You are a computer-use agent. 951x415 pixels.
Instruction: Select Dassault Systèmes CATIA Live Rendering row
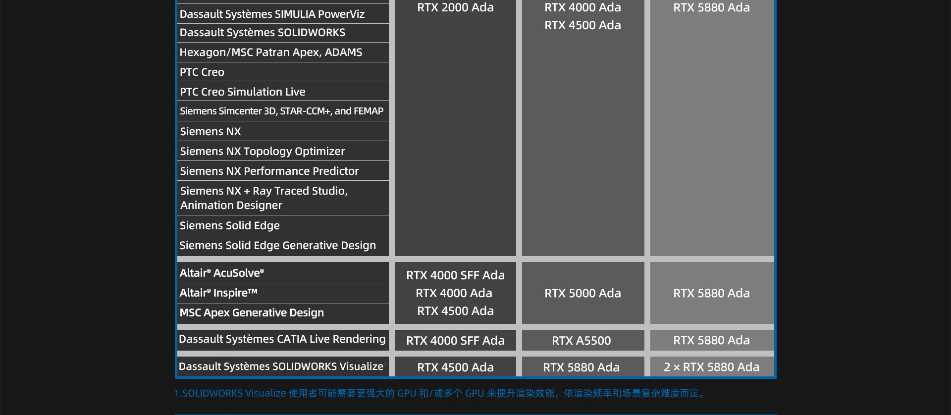click(x=282, y=339)
